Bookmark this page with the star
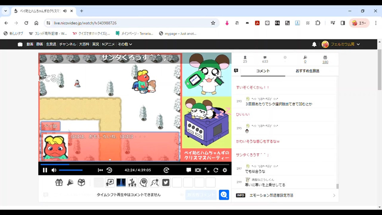The image size is (382, 215). (x=213, y=23)
